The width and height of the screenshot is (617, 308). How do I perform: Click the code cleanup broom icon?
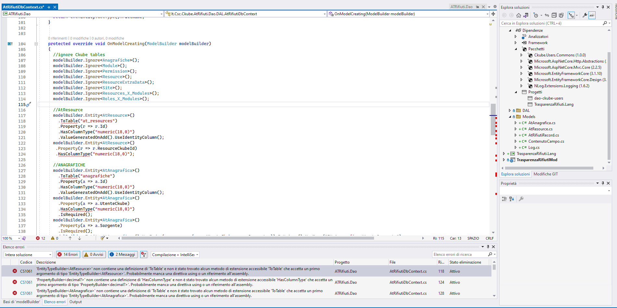pyautogui.click(x=103, y=238)
